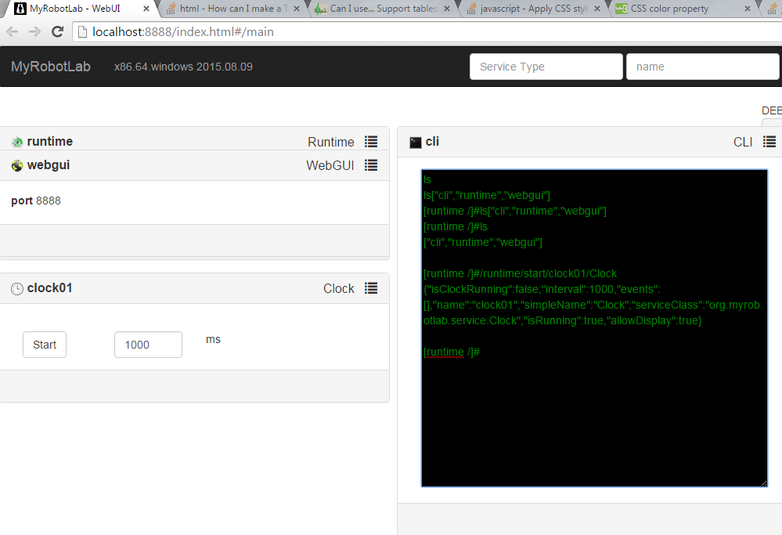The image size is (782, 535).
Task: Switch to the 'Can I use... Support tables' tab
Action: (x=384, y=9)
